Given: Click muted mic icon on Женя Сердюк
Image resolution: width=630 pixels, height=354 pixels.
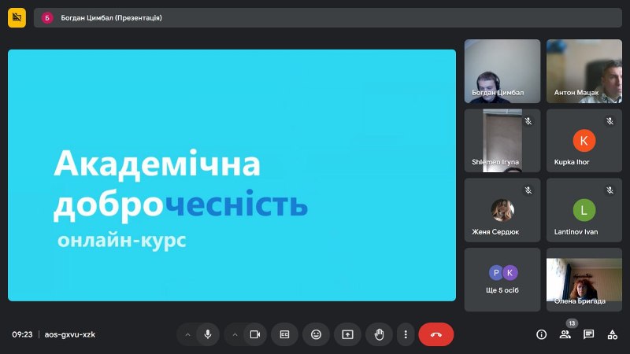Looking at the screenshot, I should pos(528,190).
